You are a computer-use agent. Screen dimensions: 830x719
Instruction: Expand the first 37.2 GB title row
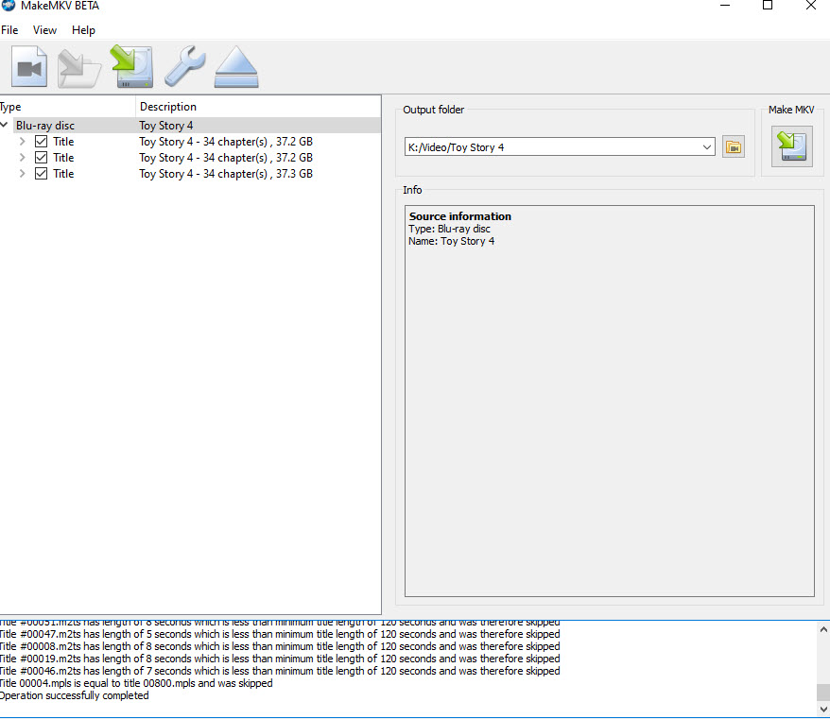point(23,142)
